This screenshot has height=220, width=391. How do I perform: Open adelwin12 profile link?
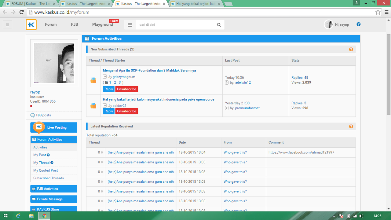[x=243, y=82]
